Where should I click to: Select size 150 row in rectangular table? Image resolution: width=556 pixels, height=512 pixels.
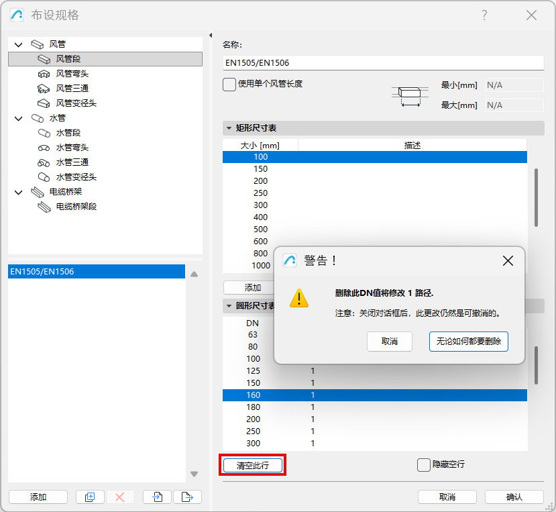coord(375,169)
